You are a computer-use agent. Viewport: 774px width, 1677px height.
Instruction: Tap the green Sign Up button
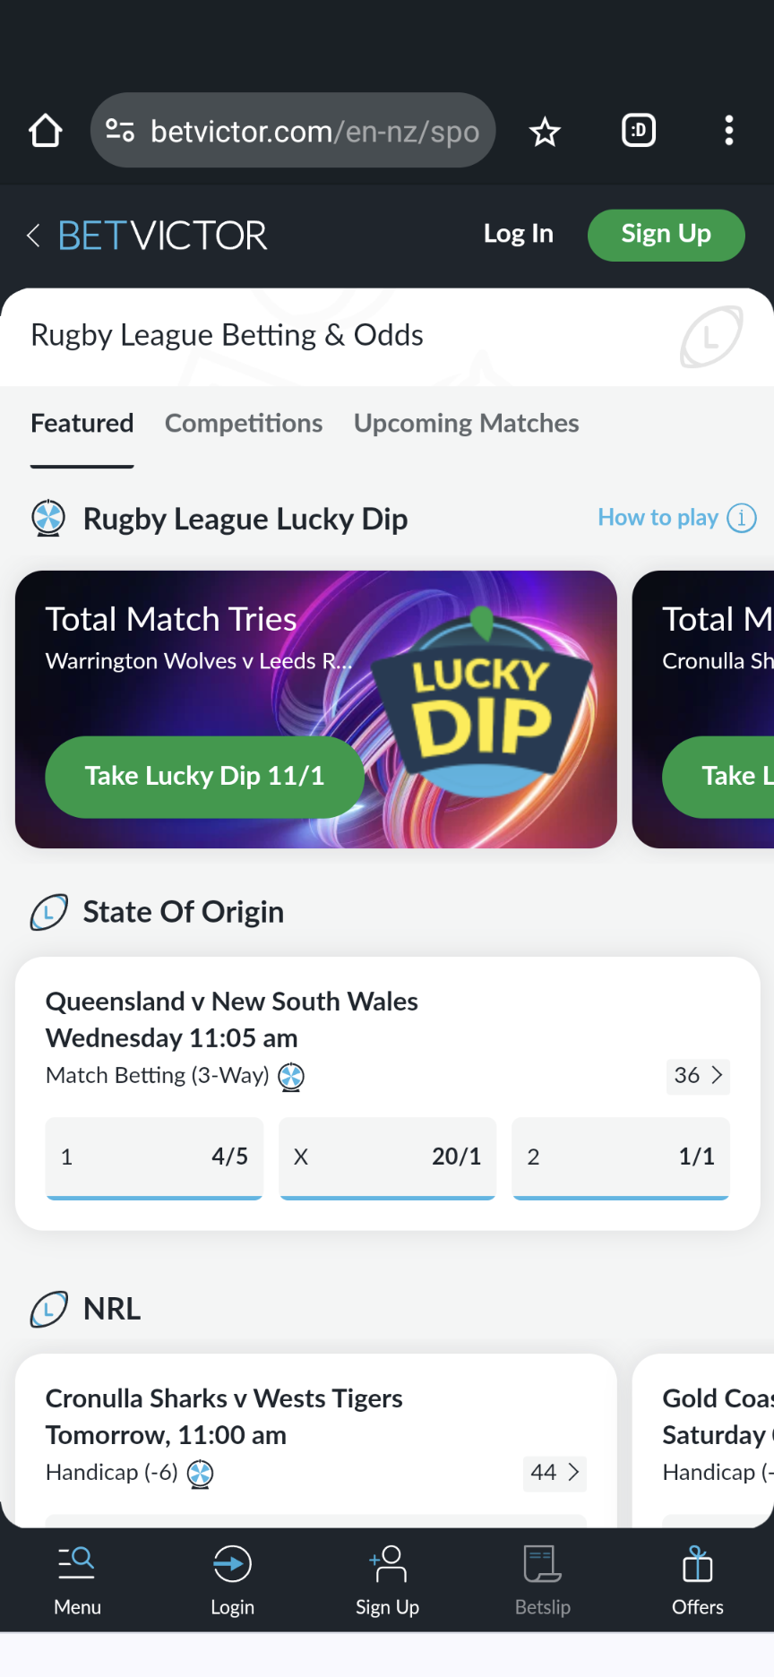point(665,235)
